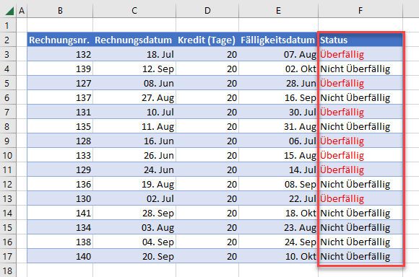Click invoice date 18. Jul
The image size is (419, 277).
click(134, 54)
